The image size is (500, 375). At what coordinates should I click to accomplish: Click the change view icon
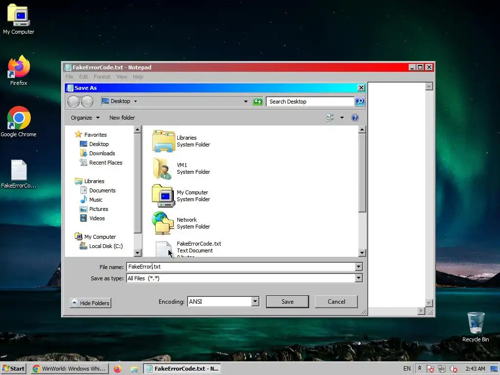coord(330,118)
